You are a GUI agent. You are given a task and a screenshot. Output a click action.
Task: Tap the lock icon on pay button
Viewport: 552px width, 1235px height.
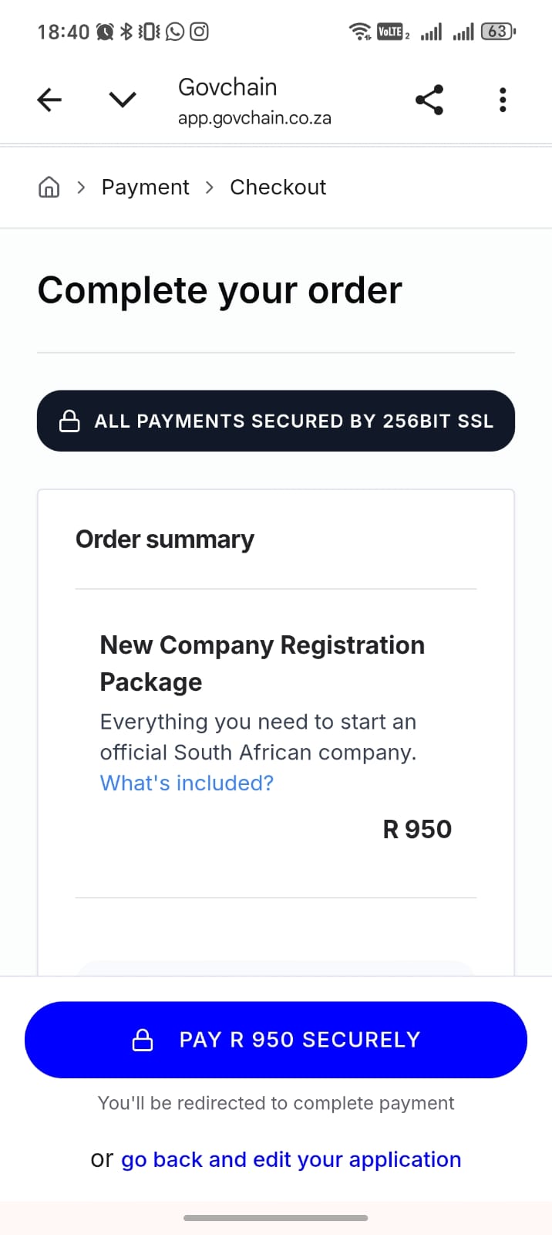143,1040
